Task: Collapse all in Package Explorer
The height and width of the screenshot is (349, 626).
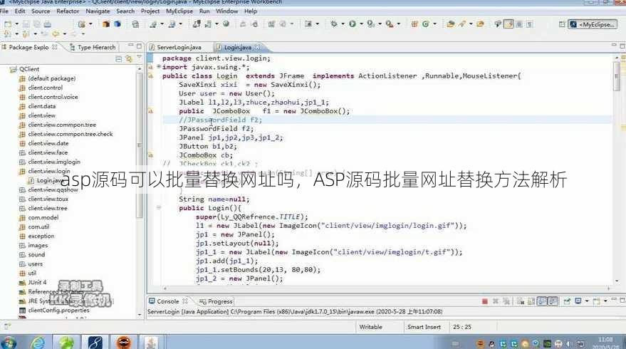Action: pos(118,59)
